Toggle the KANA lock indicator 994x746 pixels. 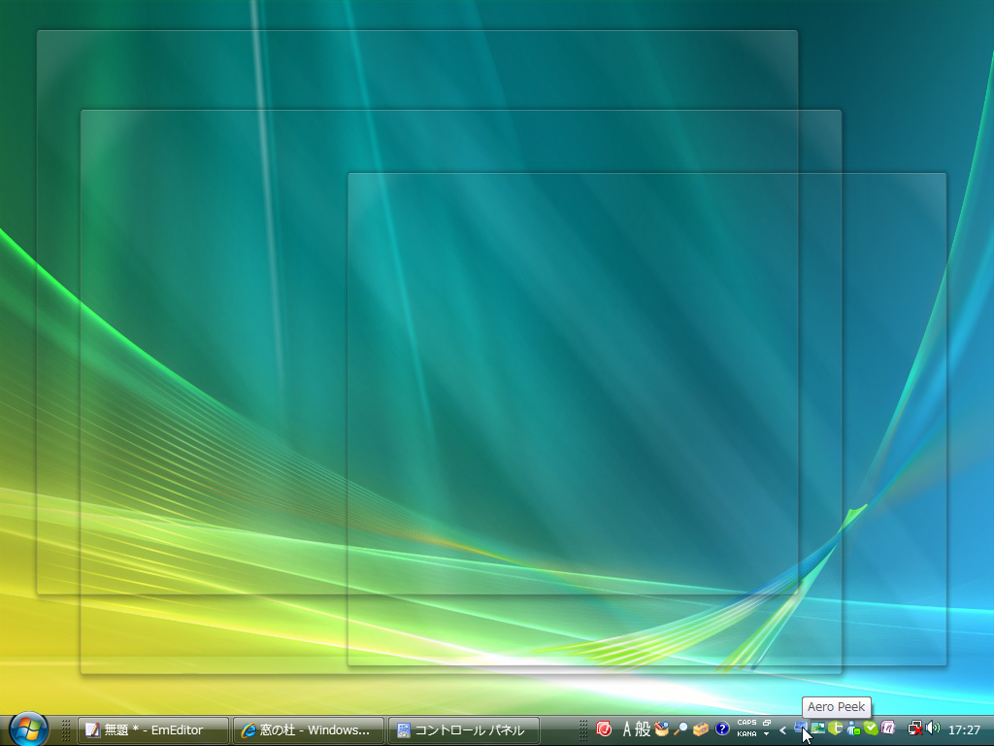click(746, 734)
